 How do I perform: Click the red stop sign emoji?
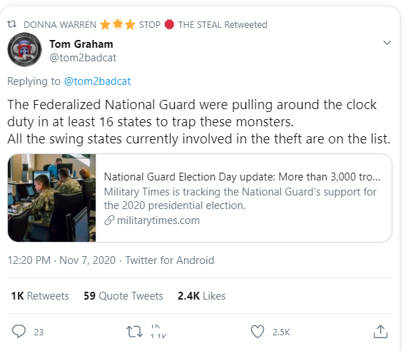(169, 24)
